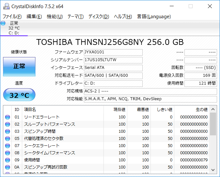
Task: Click the 32 °C temperature button
Action: [19, 95]
